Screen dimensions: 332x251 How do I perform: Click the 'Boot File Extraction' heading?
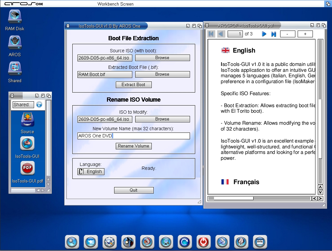133,38
